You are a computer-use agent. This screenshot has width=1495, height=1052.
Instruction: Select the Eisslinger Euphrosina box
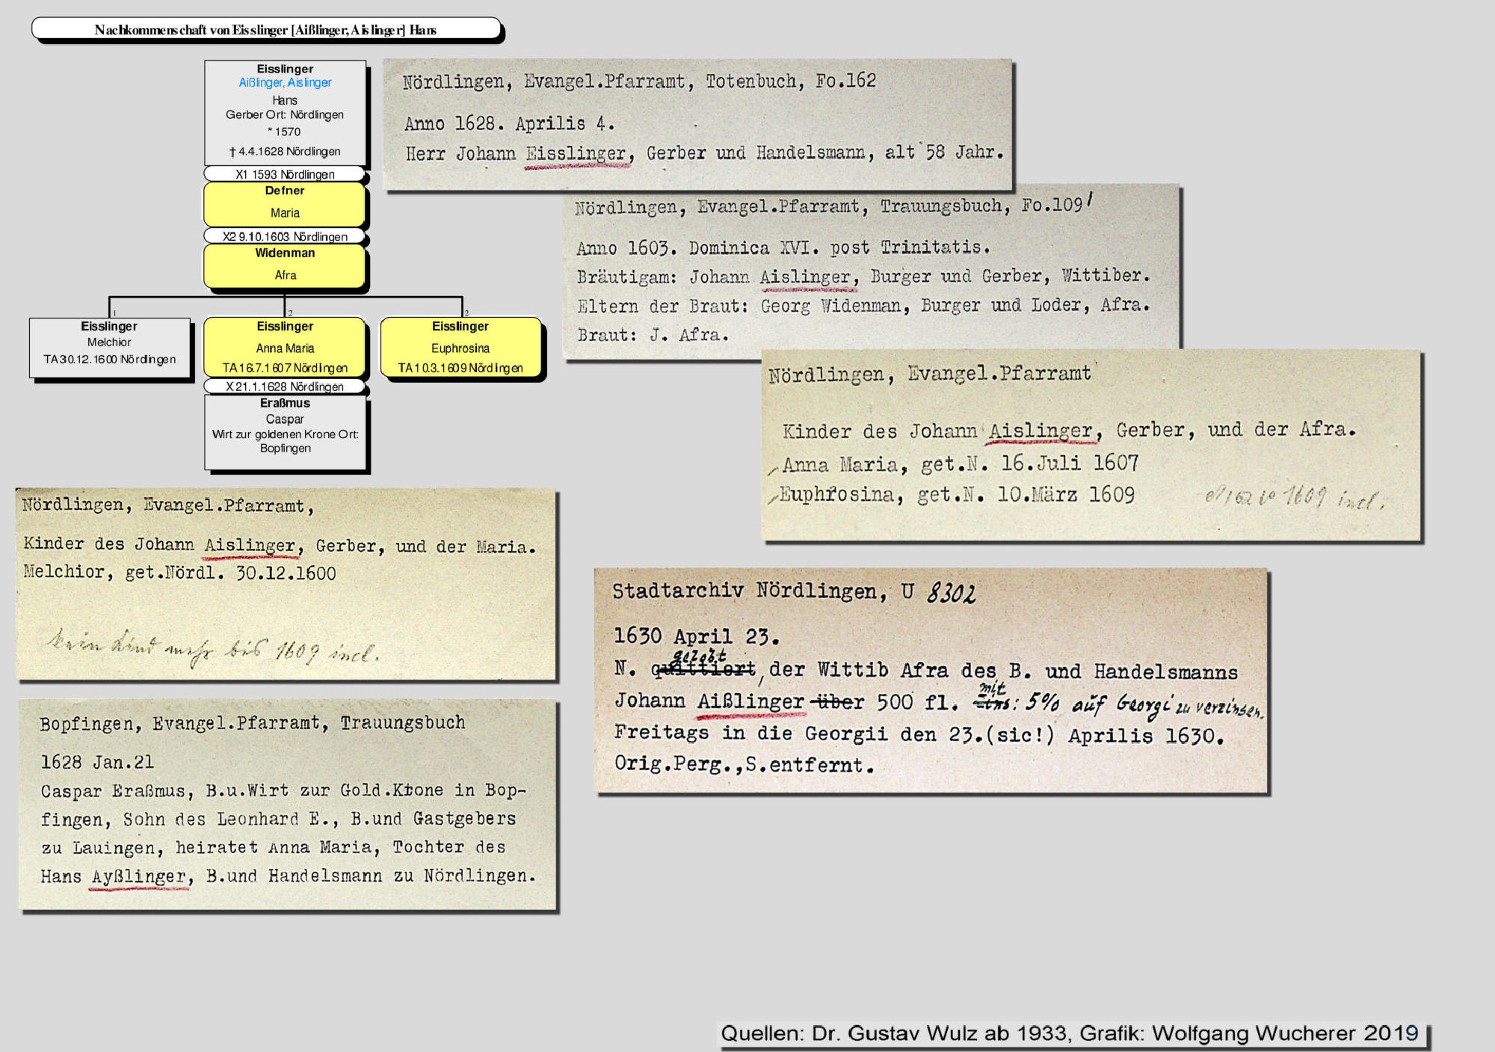[460, 348]
